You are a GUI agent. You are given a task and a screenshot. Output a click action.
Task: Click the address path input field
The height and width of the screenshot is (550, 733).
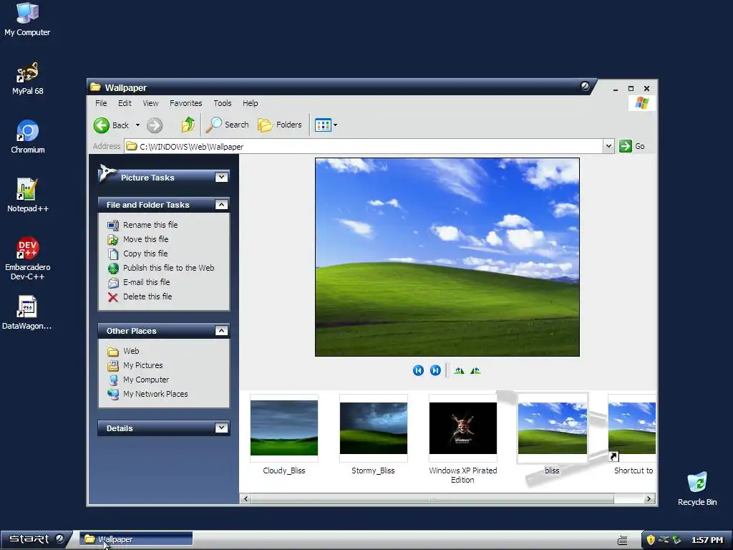(364, 146)
